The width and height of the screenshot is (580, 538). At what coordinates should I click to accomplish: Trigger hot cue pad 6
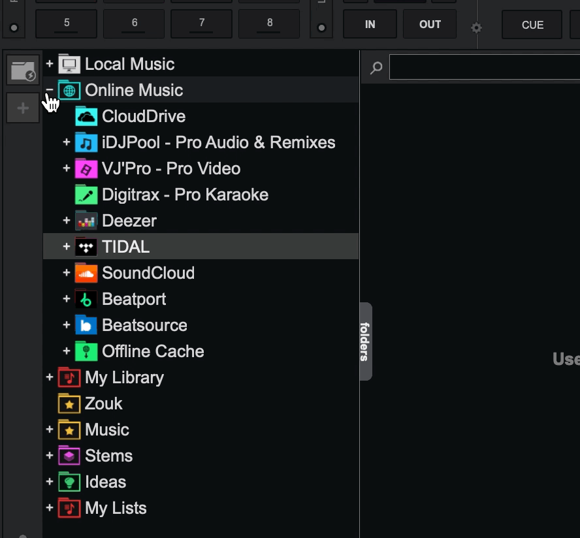click(135, 24)
